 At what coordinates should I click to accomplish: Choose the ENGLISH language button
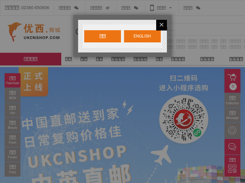click(x=142, y=36)
